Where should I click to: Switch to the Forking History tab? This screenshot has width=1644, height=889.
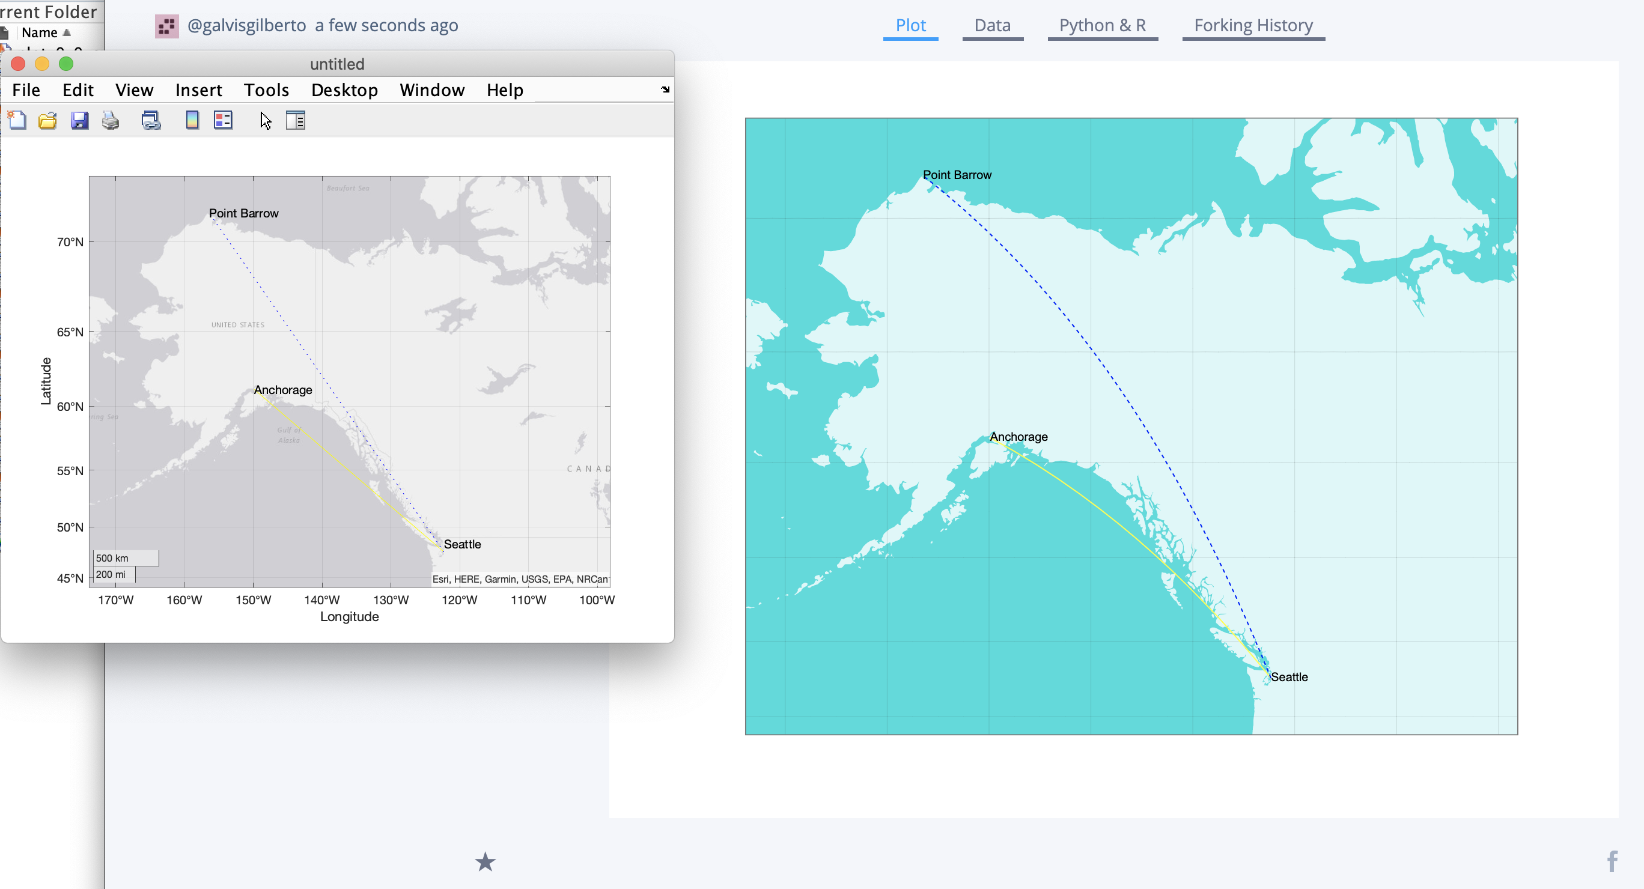click(1253, 25)
